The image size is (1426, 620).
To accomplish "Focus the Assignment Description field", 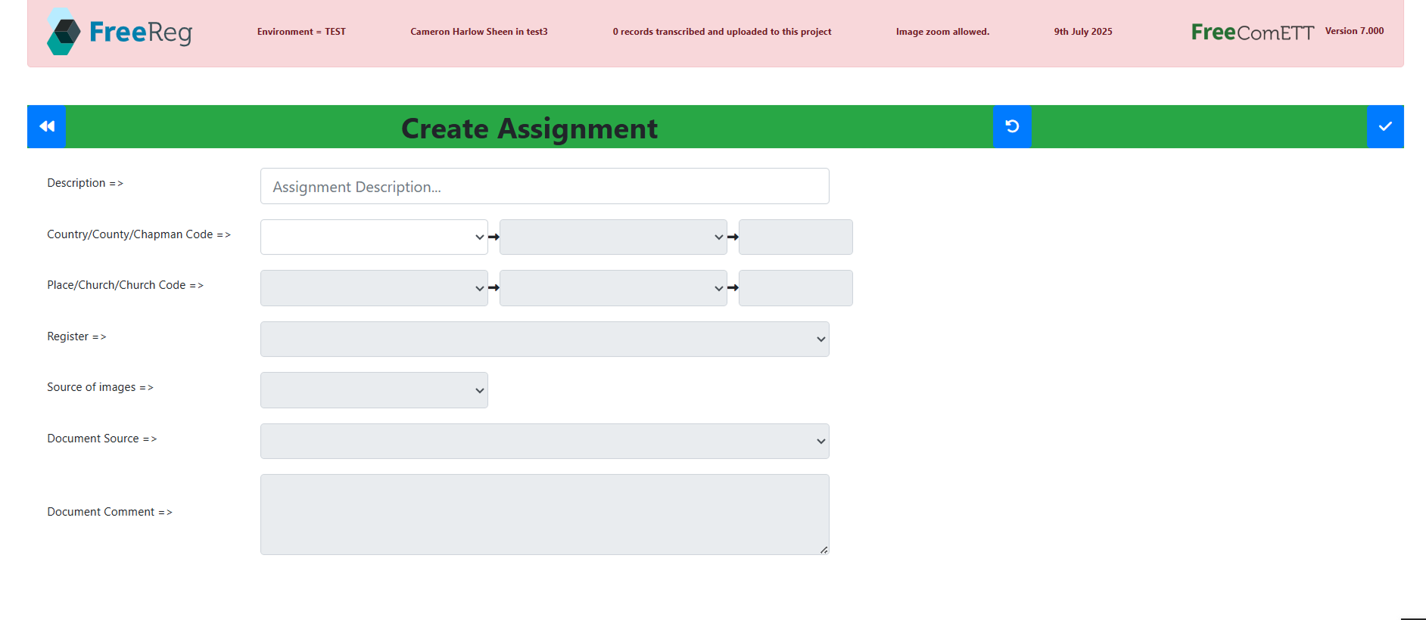I will tap(545, 186).
